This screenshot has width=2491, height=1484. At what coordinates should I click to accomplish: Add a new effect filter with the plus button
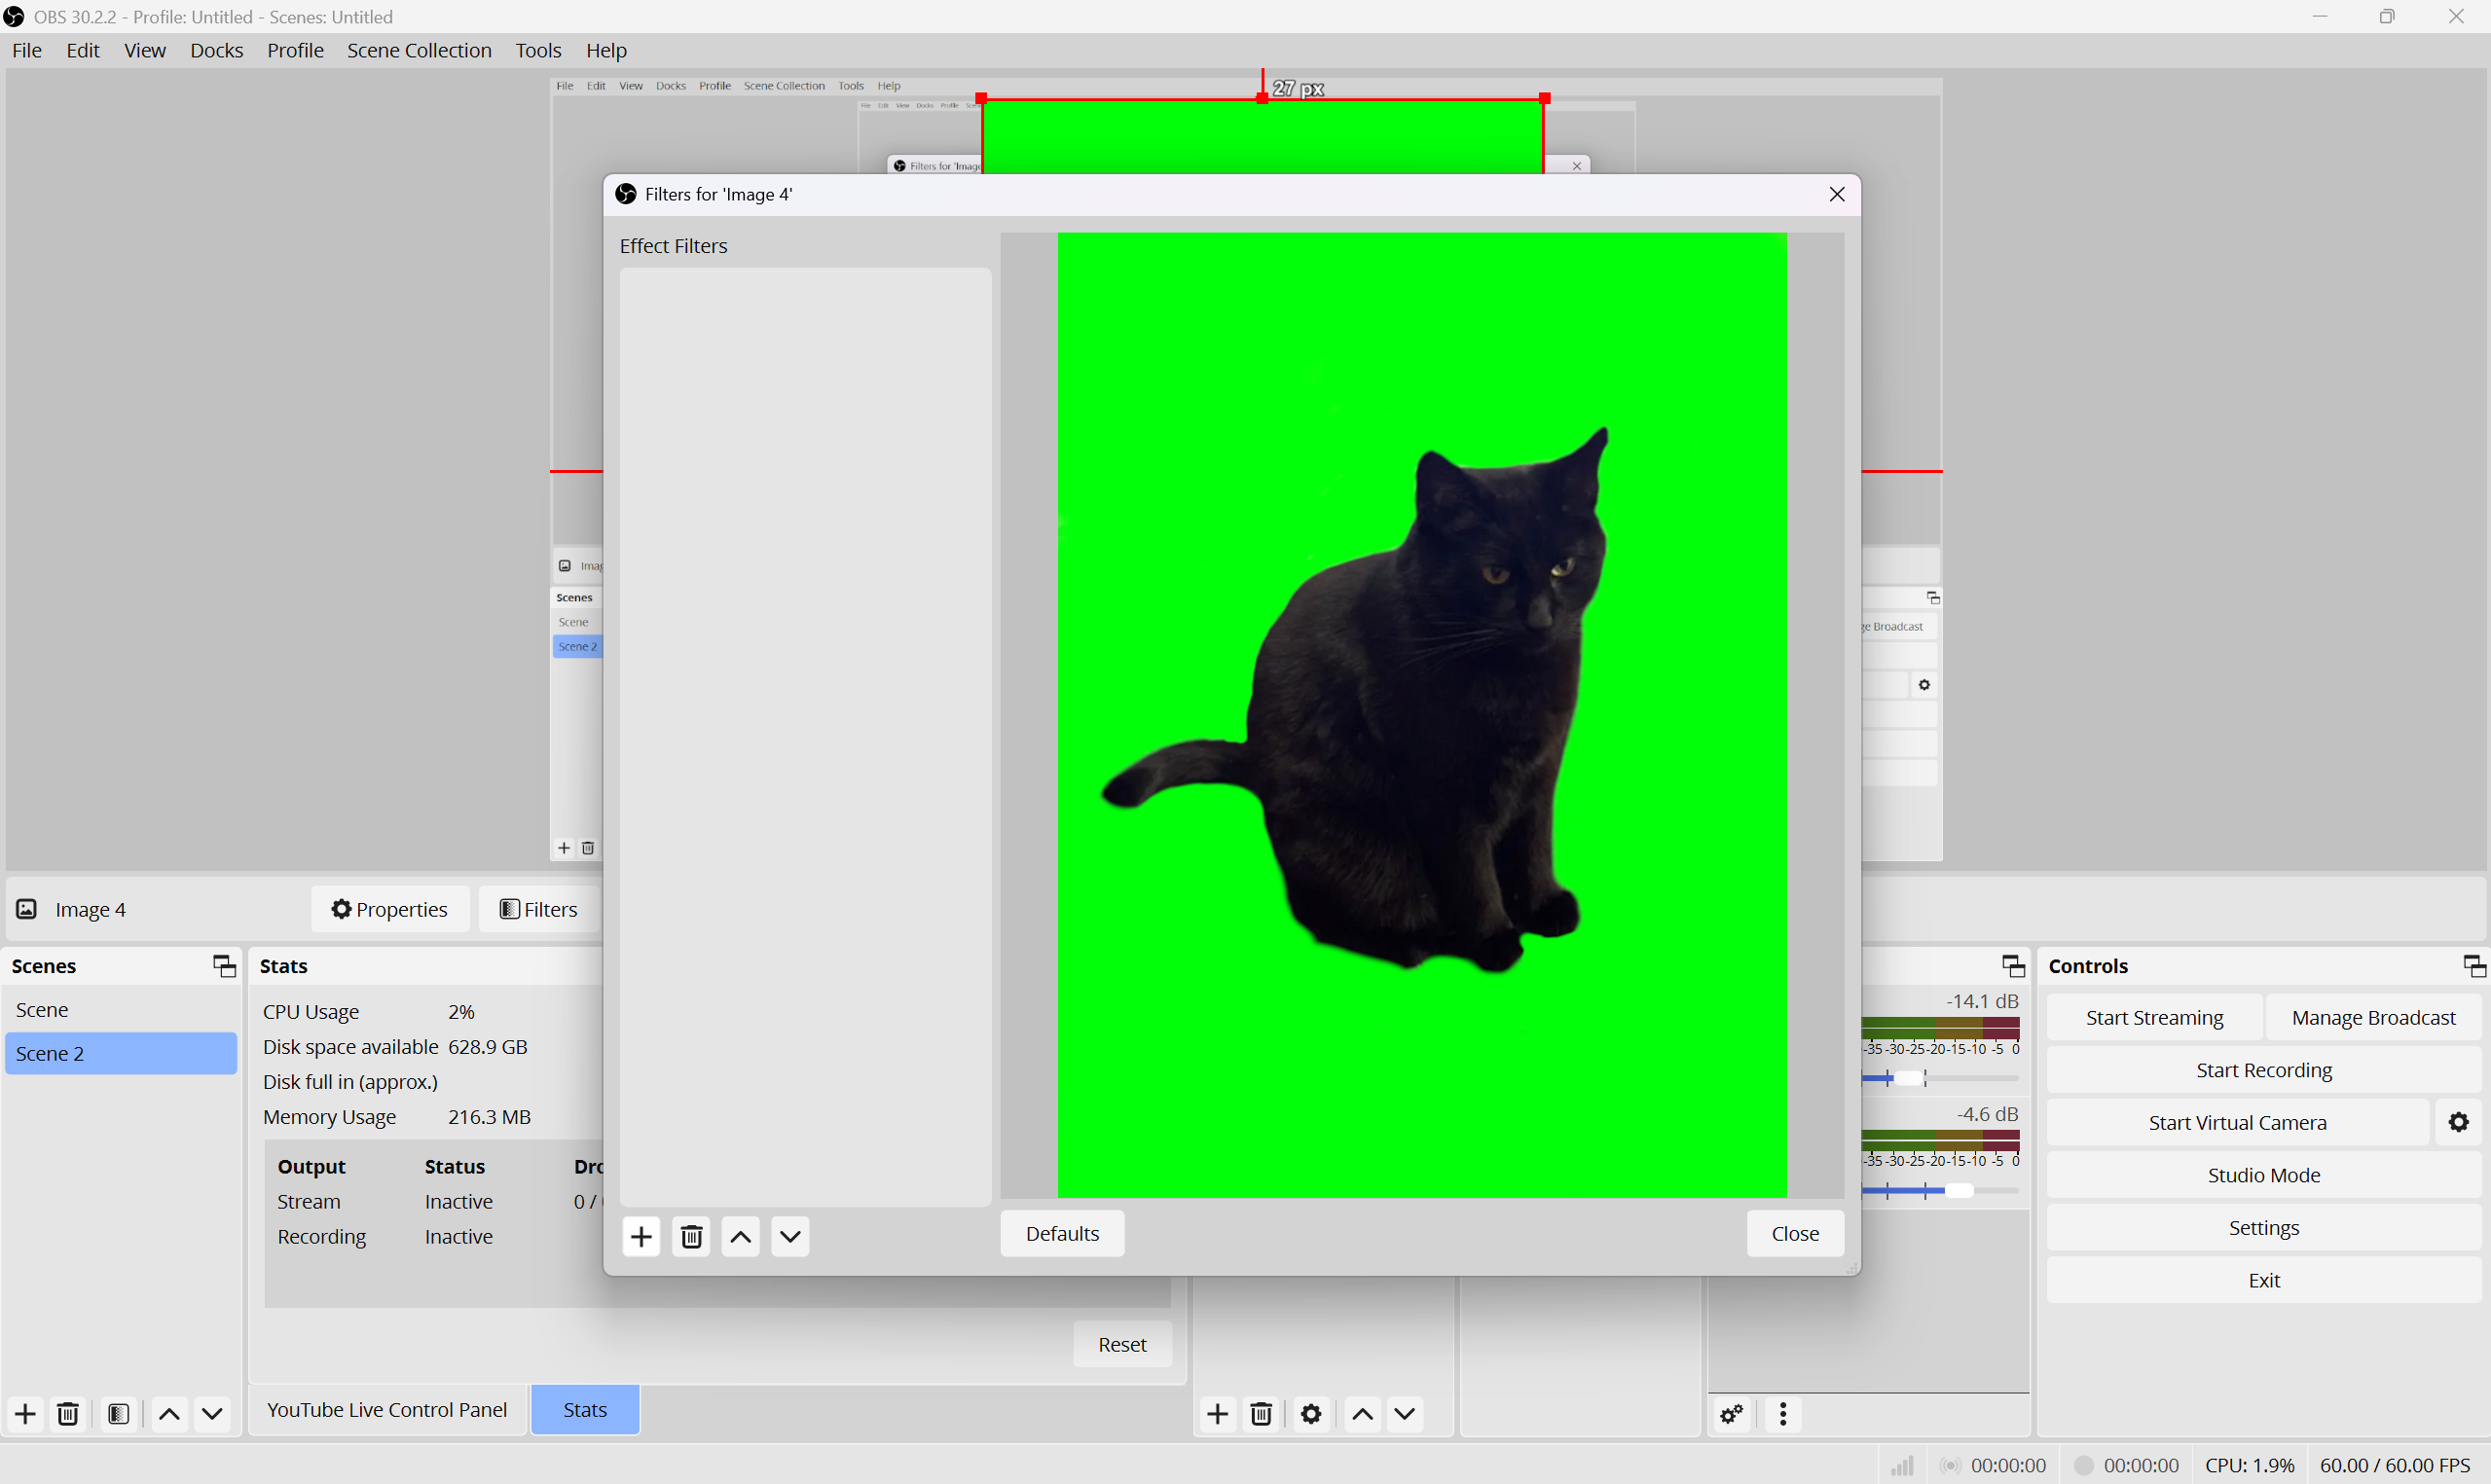pyautogui.click(x=641, y=1237)
